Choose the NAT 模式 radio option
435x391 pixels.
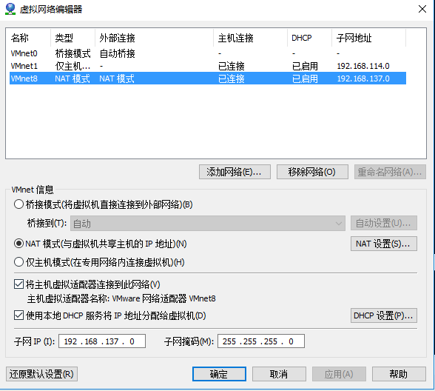[18, 244]
